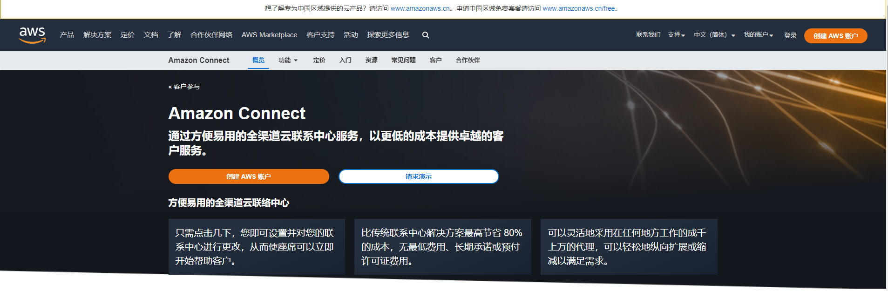Click the 方便易用的全渠道云联络中心 heading
This screenshot has height=291, width=888.
[229, 203]
